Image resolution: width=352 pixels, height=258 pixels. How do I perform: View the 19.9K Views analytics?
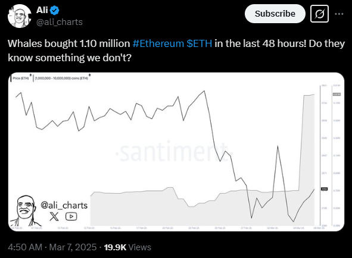tap(127, 247)
